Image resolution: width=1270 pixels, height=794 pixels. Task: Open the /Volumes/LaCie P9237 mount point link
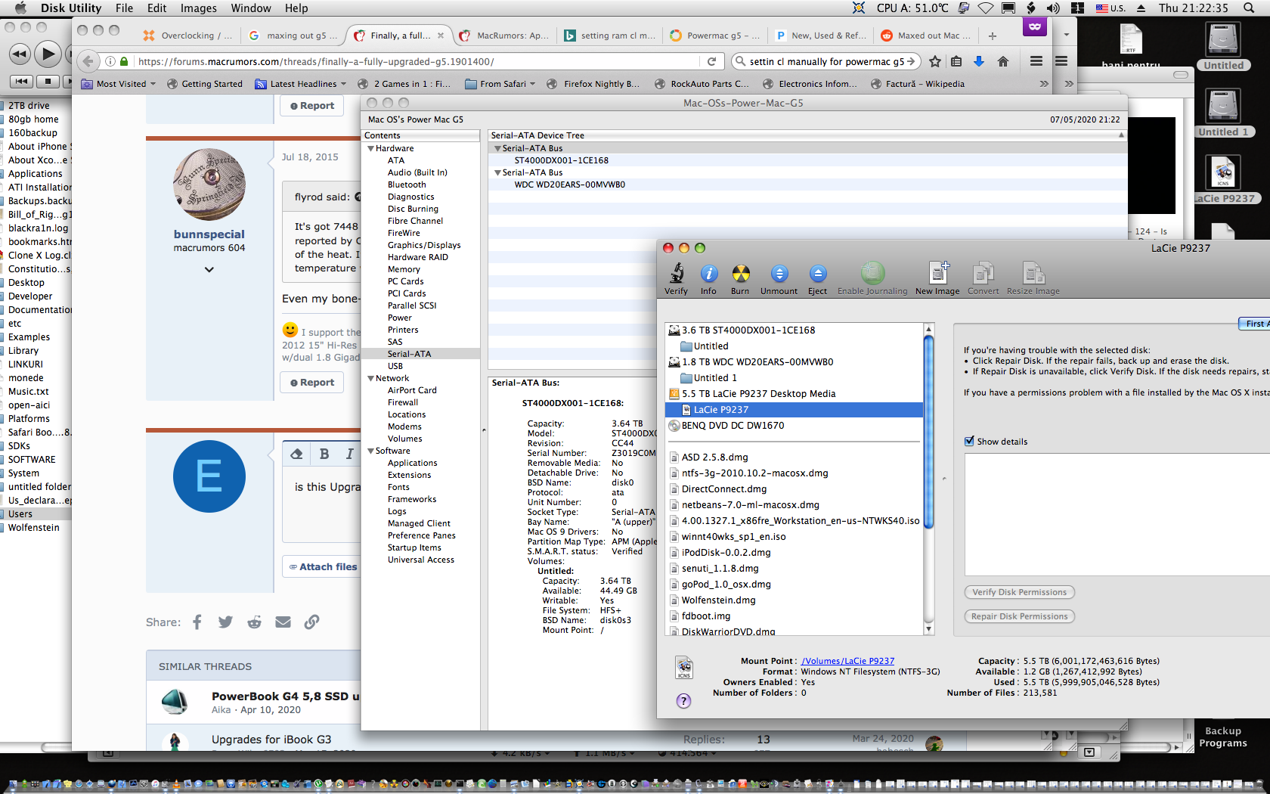pos(847,661)
